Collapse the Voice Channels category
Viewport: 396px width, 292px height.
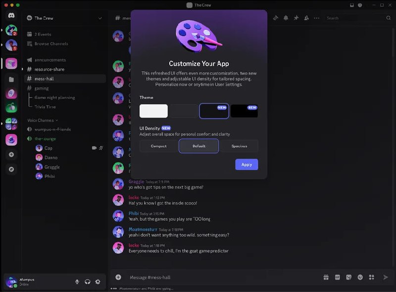(x=43, y=120)
